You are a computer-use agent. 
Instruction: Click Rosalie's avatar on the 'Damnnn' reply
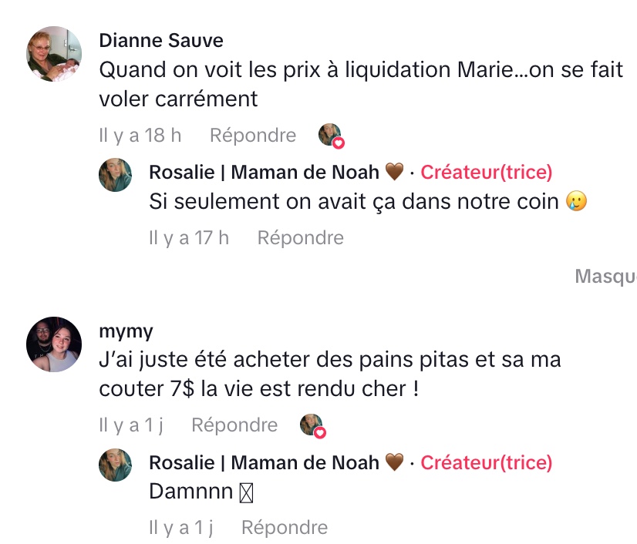tap(116, 465)
